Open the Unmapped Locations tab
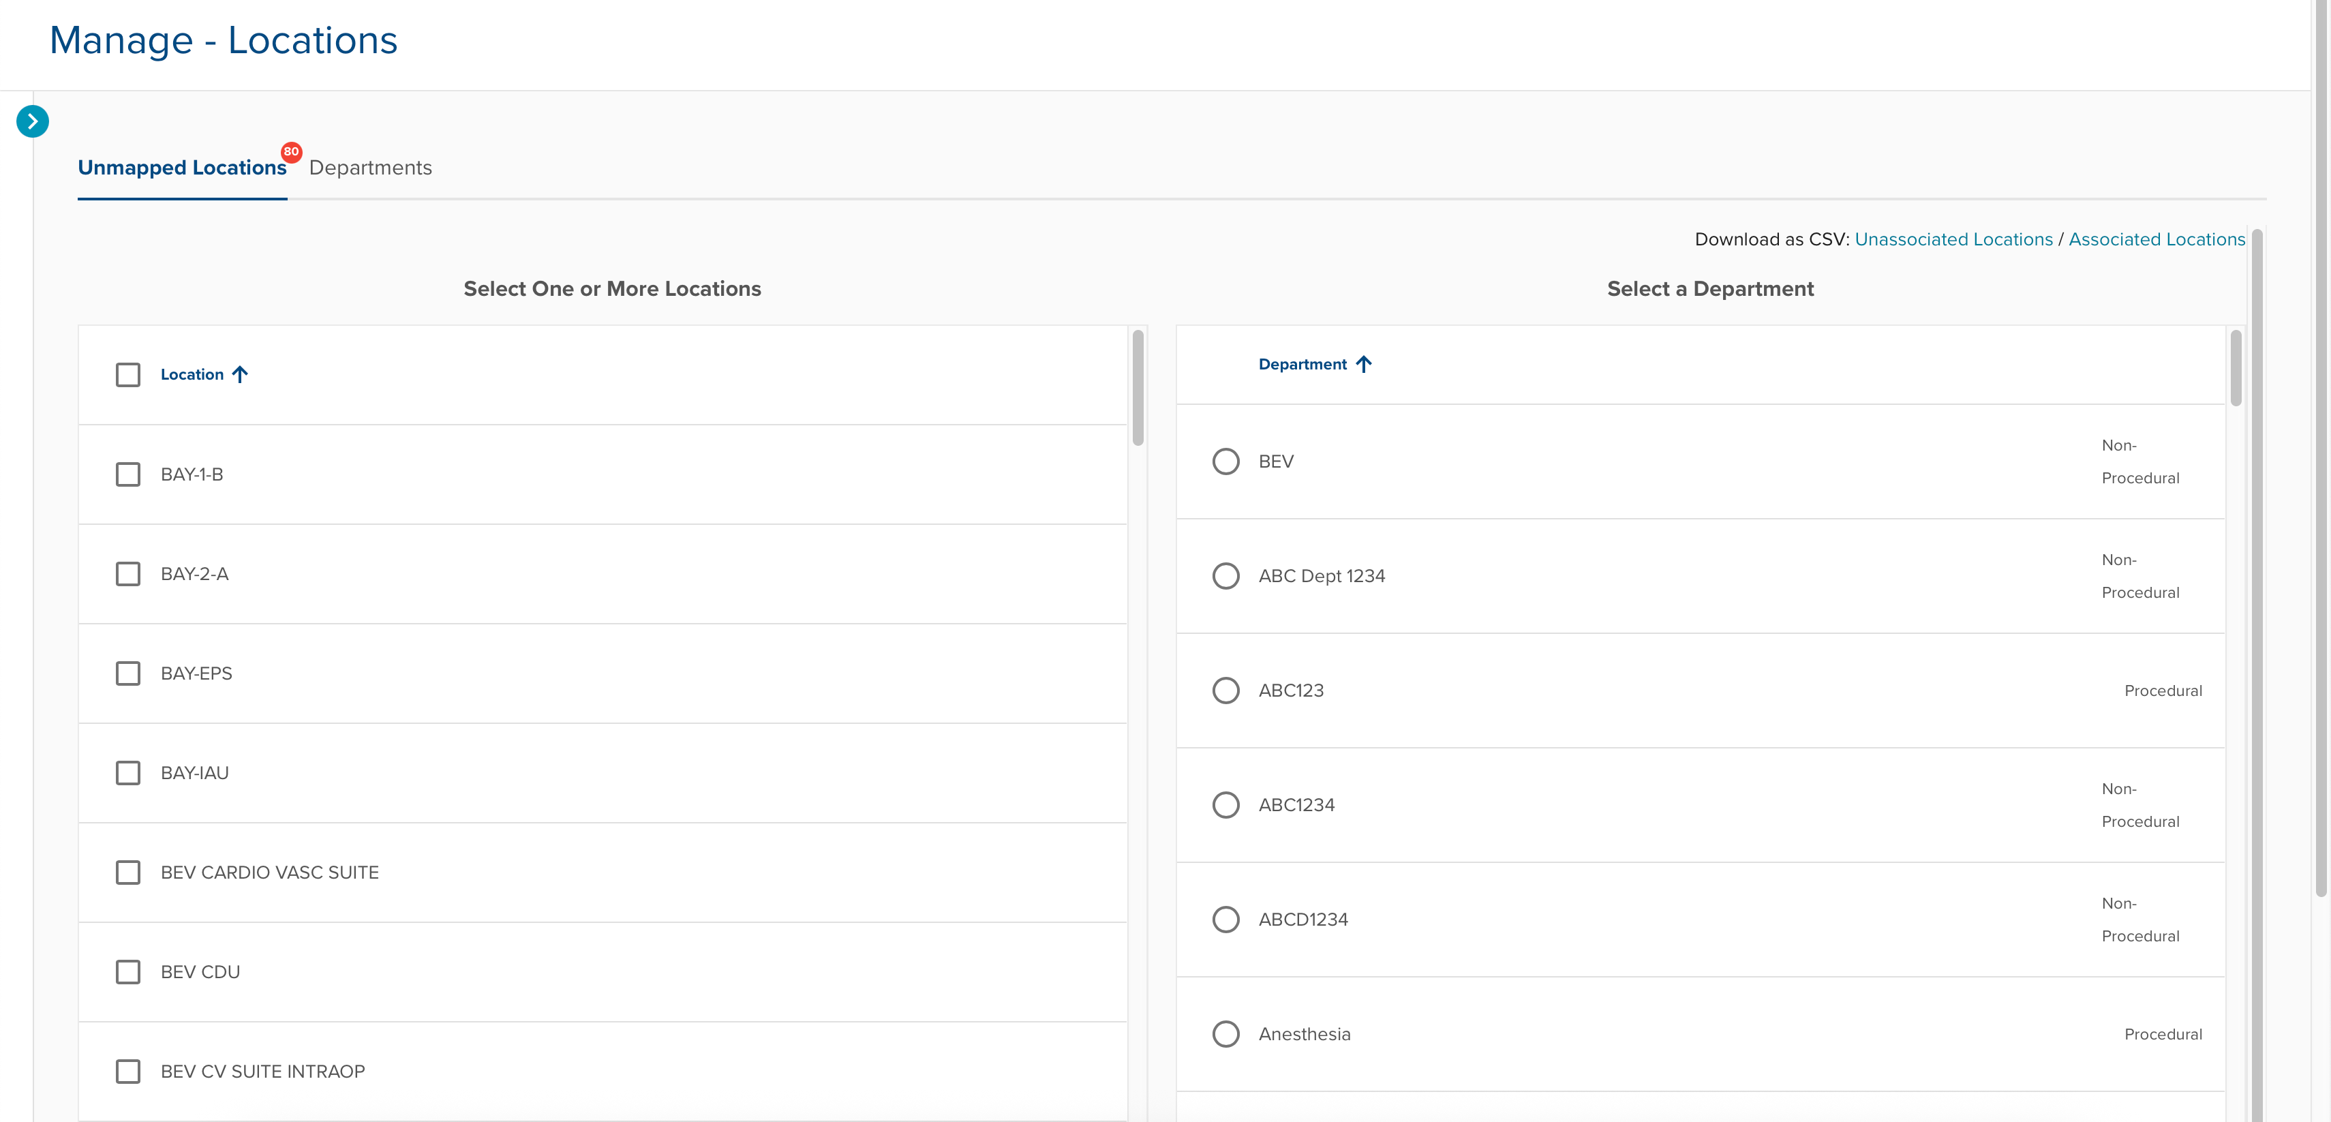The image size is (2331, 1122). tap(182, 168)
